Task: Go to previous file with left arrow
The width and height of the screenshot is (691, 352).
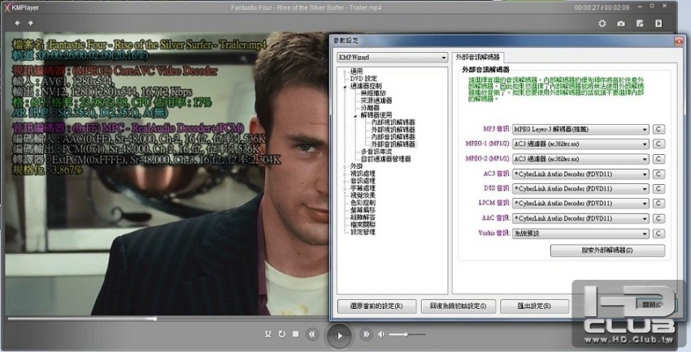Action: coord(18,23)
